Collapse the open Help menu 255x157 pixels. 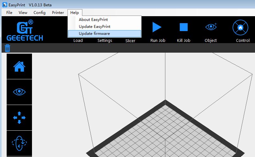tap(75, 13)
